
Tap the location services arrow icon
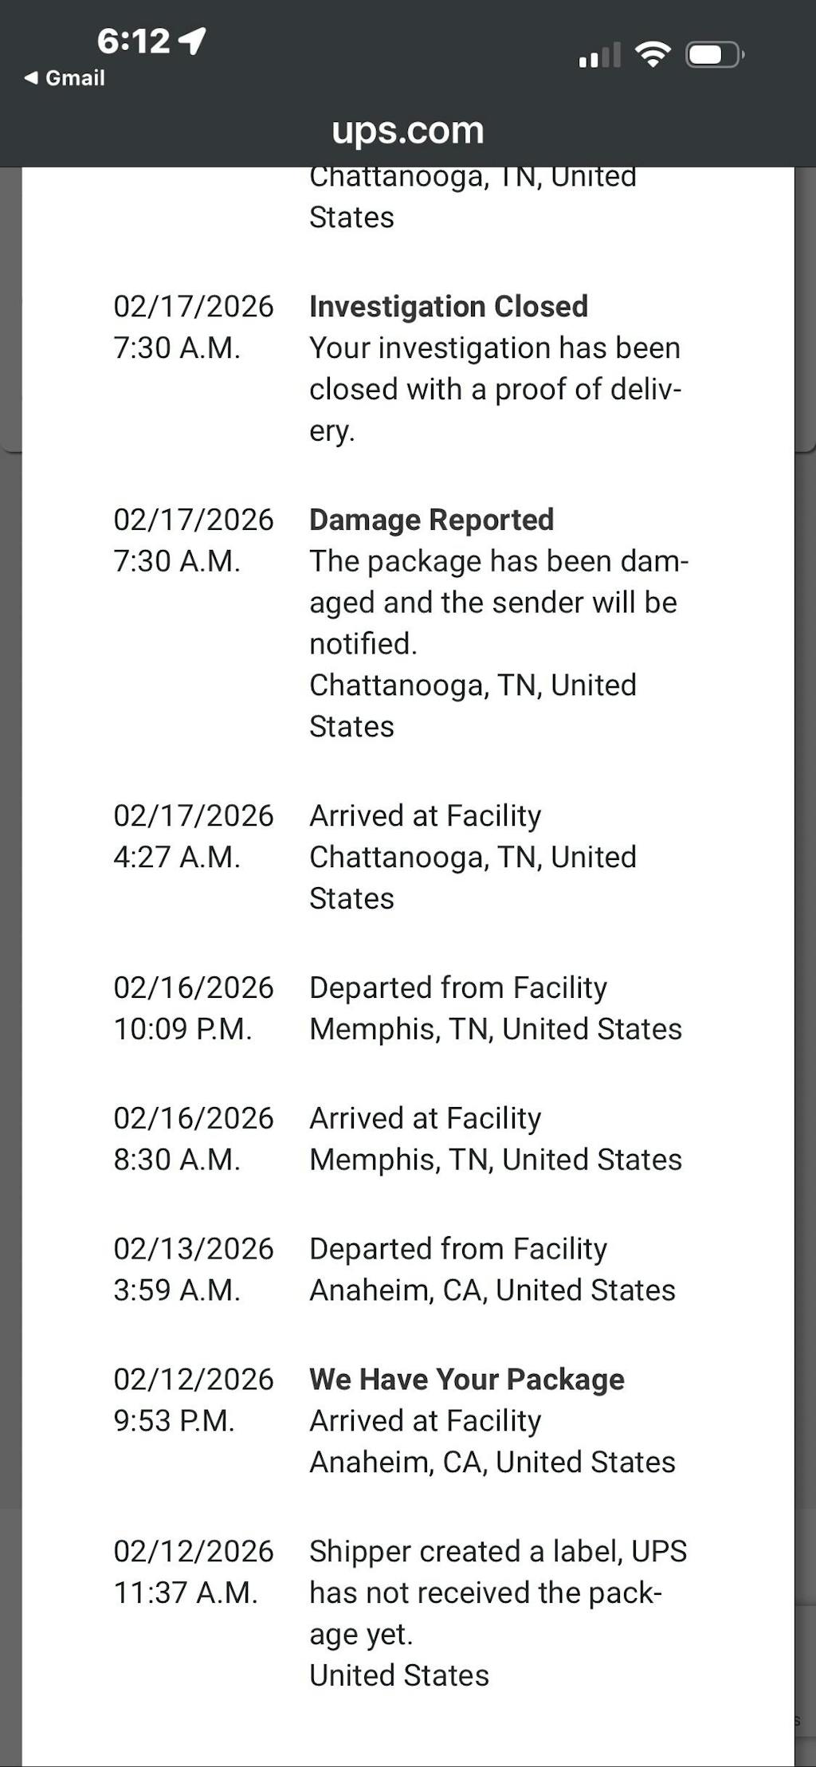[192, 40]
